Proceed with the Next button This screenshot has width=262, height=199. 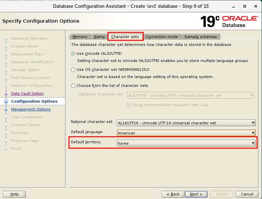pyautogui.click(x=196, y=194)
